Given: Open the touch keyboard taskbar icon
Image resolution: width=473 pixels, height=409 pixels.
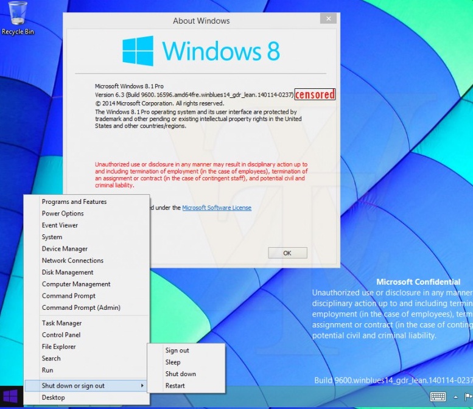Looking at the screenshot, I should point(438,397).
